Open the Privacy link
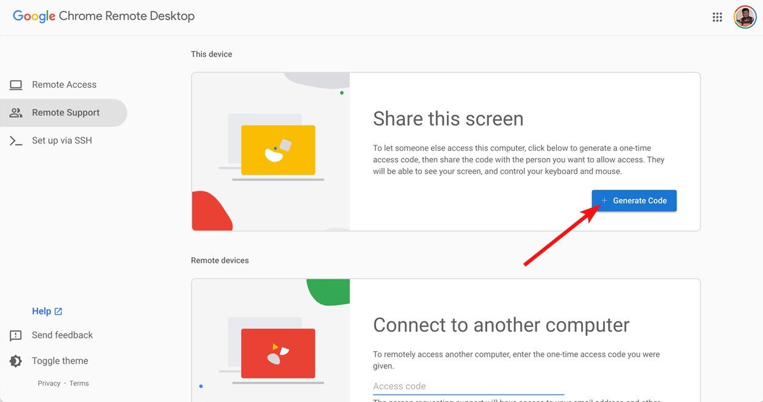The height and width of the screenshot is (402, 763). click(49, 384)
